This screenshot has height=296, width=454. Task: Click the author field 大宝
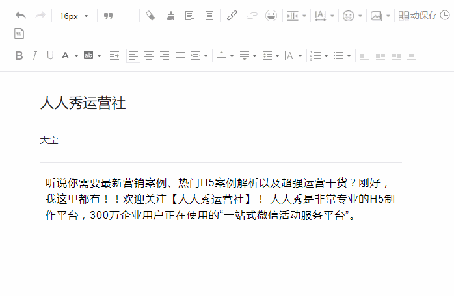click(49, 140)
